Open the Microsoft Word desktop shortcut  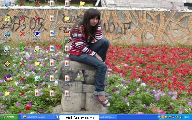(37, 34)
